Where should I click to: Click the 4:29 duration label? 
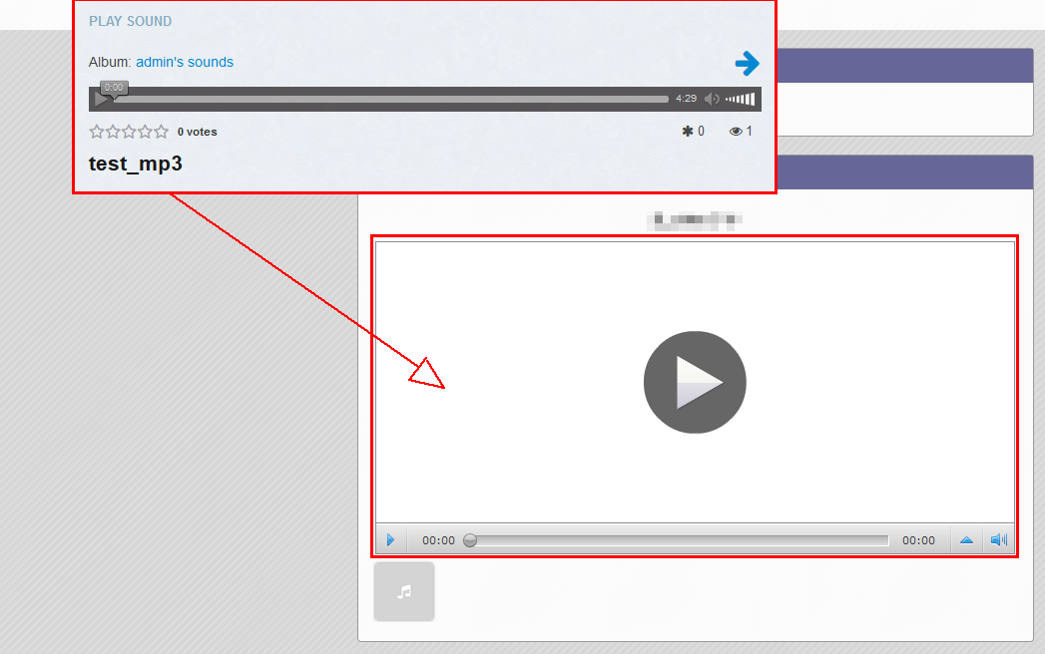[686, 98]
